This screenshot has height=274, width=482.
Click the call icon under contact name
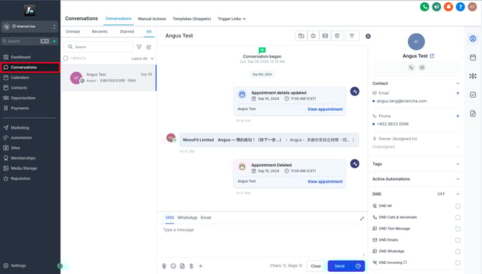[411, 68]
